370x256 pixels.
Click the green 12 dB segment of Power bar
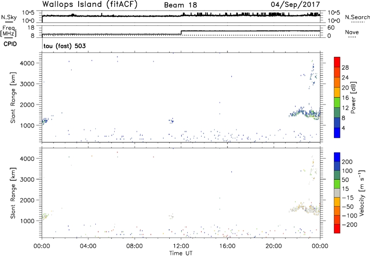click(x=337, y=102)
